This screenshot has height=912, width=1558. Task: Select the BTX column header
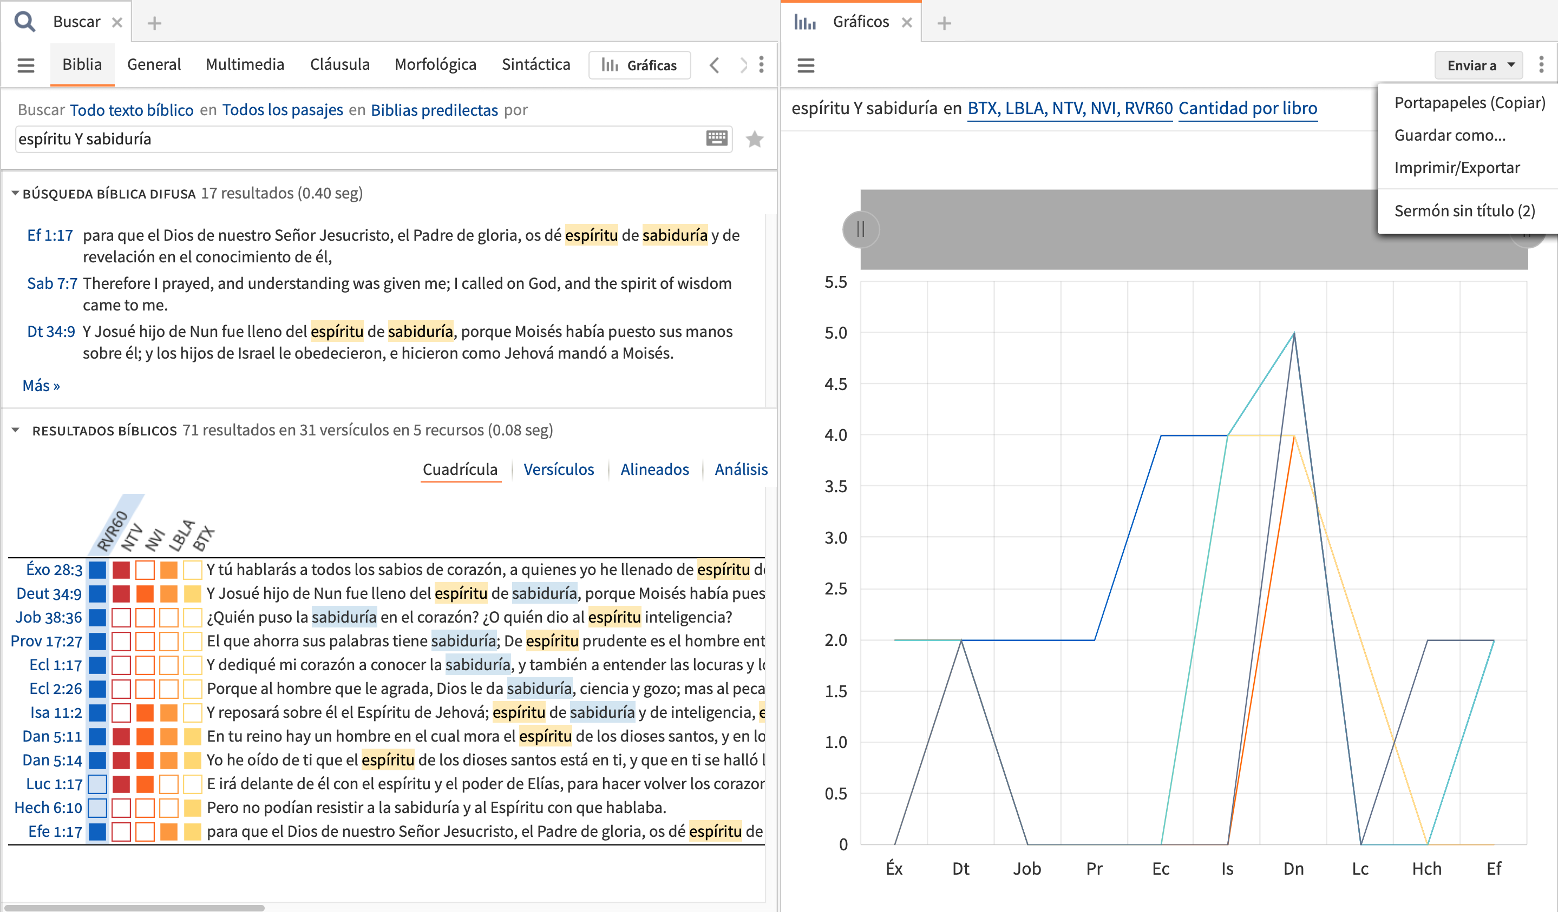203,538
